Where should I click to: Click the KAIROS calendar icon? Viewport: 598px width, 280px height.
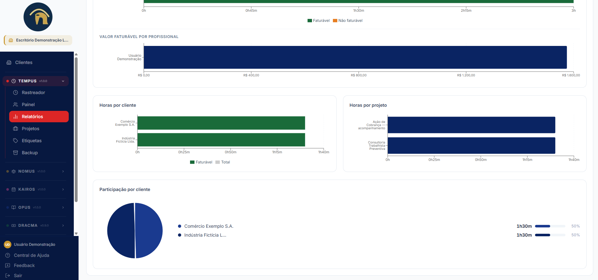click(14, 189)
